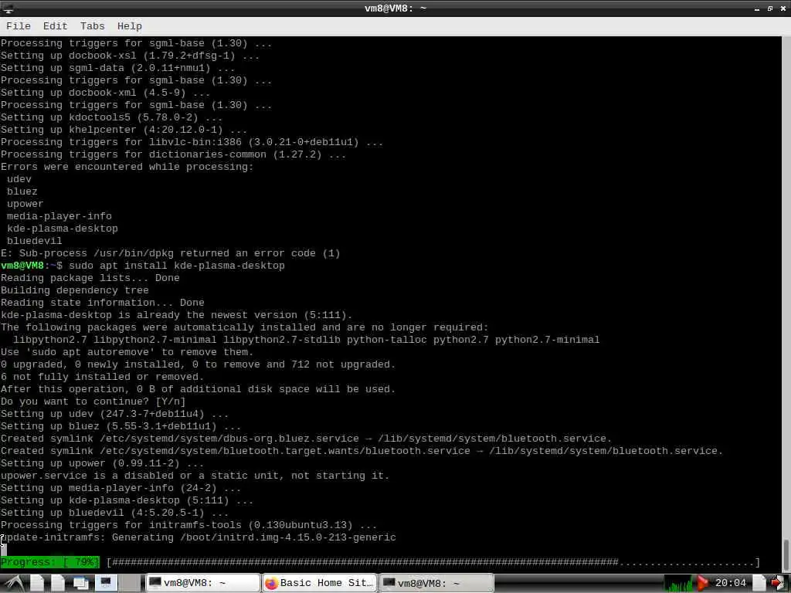Click 'Setting up udev (247.3-7+deb11u4)' line

pyautogui.click(x=114, y=414)
